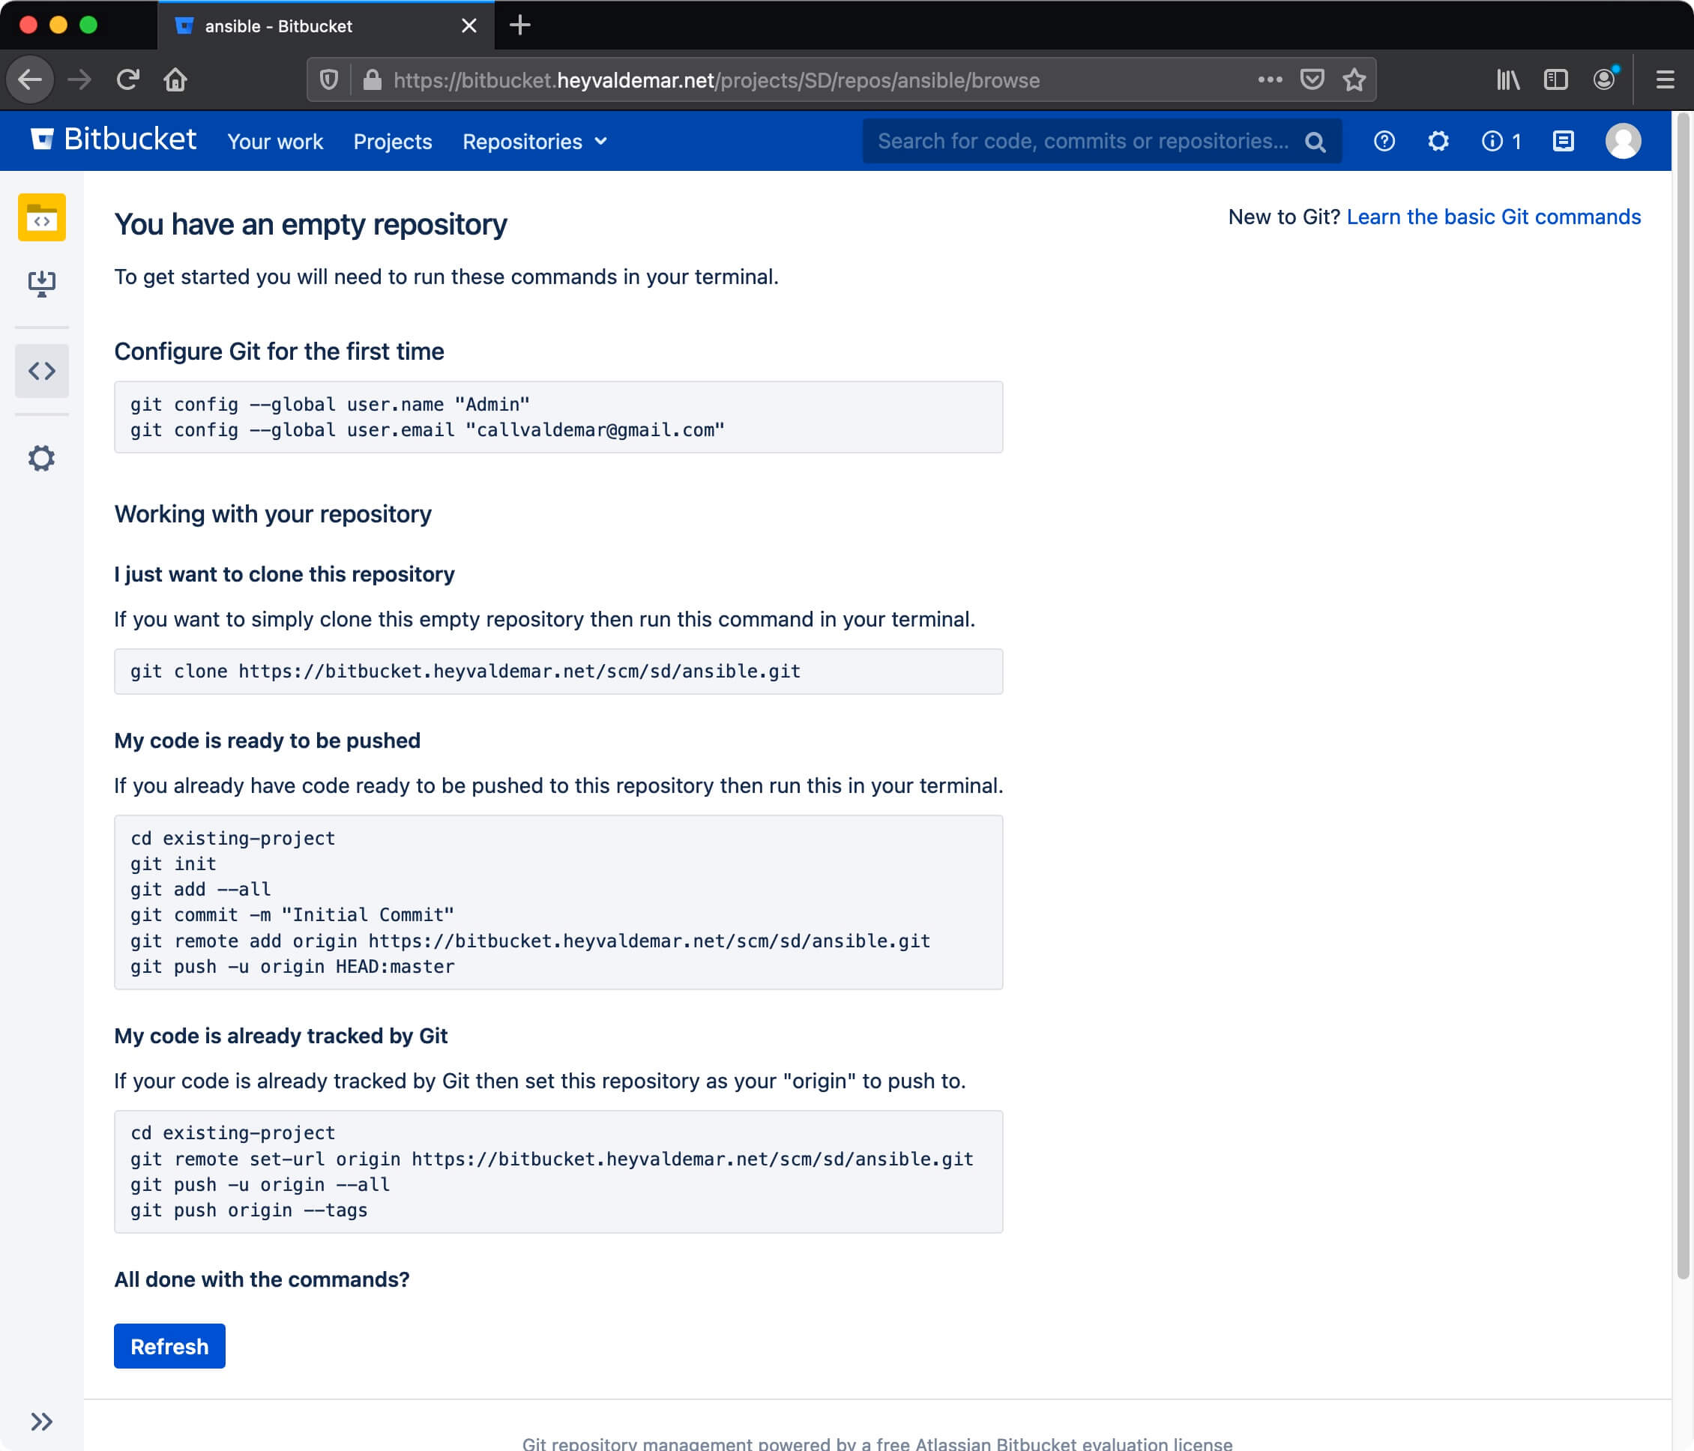Click the repository settings gear icon
The image size is (1694, 1451).
point(40,458)
